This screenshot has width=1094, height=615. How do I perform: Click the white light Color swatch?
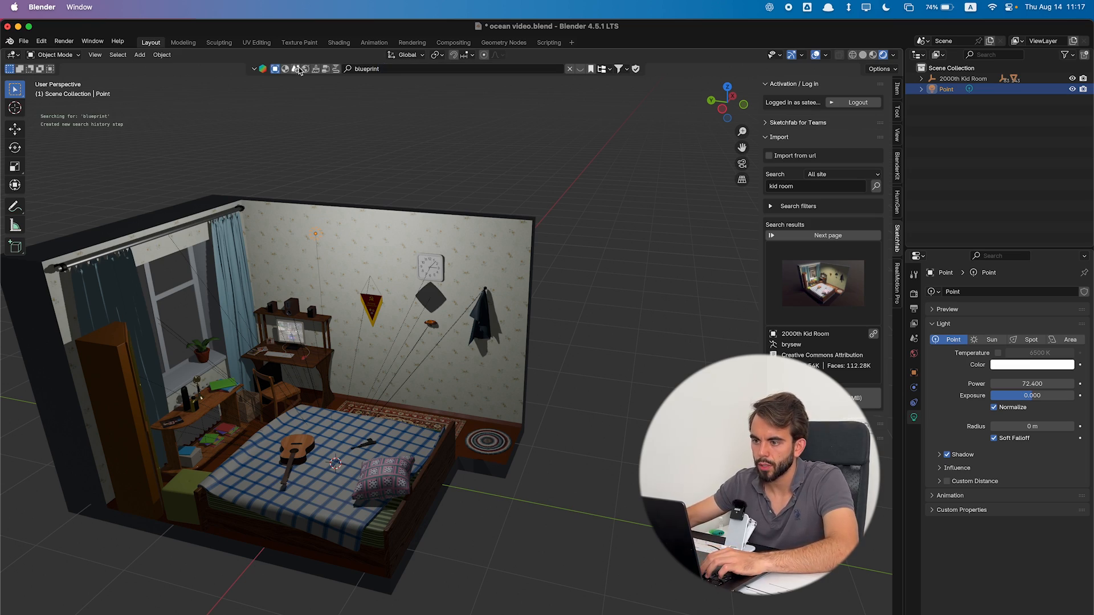click(1032, 364)
